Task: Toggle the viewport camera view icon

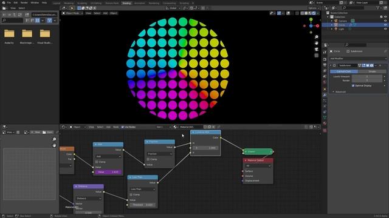Action: coord(317,49)
